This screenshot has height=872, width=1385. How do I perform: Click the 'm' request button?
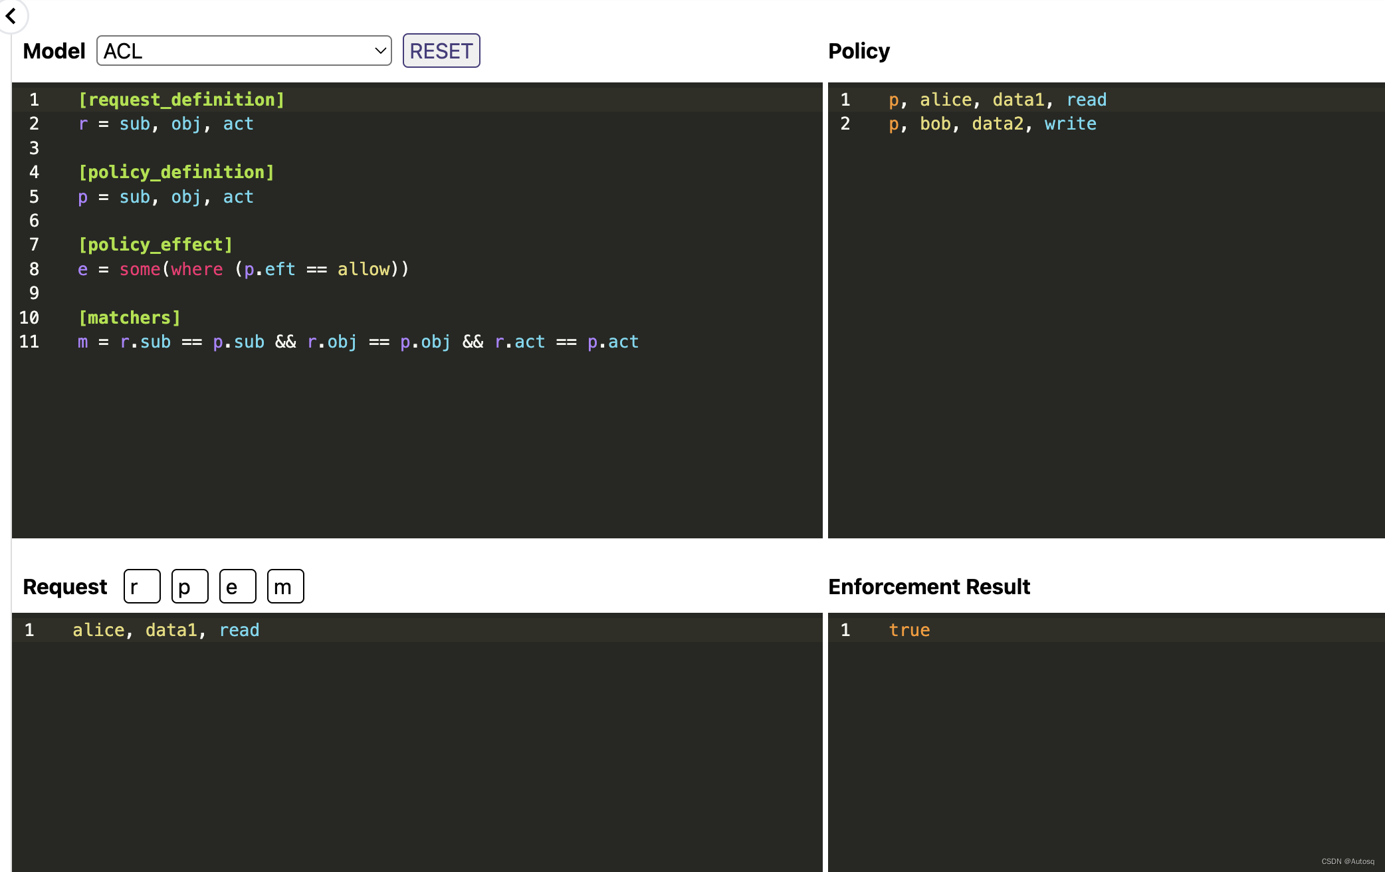tap(285, 586)
